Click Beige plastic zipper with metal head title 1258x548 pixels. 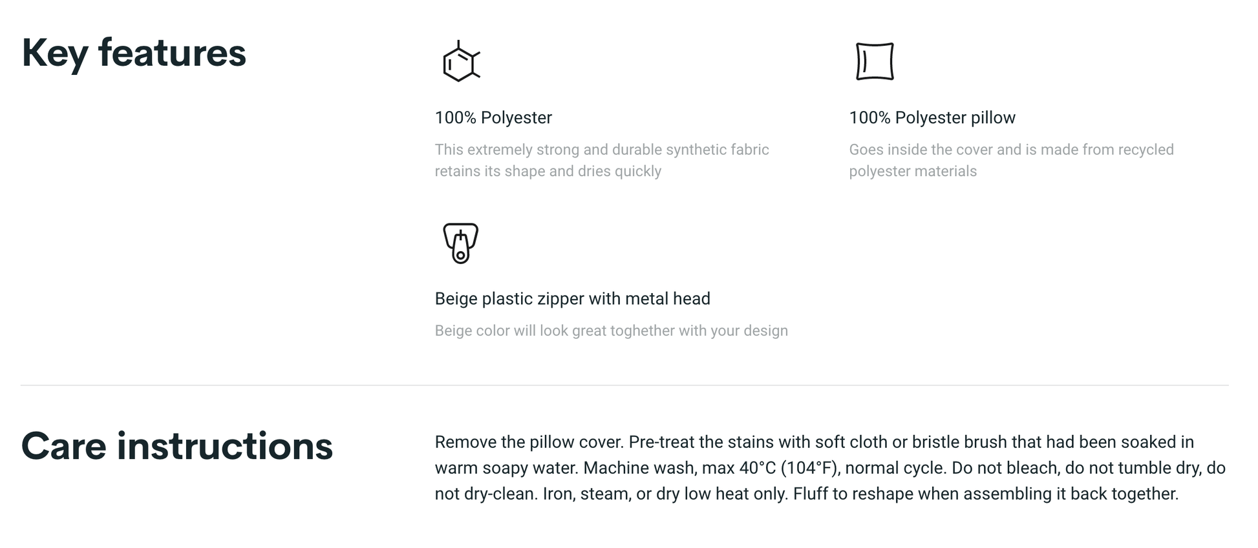coord(572,298)
